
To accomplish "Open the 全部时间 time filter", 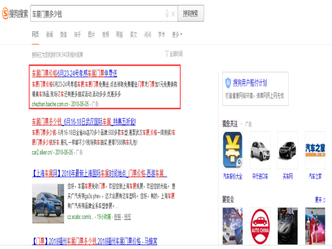I will pos(174,54).
